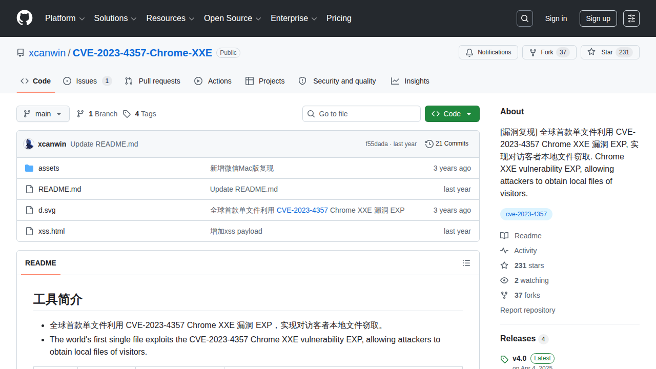Screen dimensions: 656x369
Task: Click Report repository link
Action: click(x=528, y=310)
